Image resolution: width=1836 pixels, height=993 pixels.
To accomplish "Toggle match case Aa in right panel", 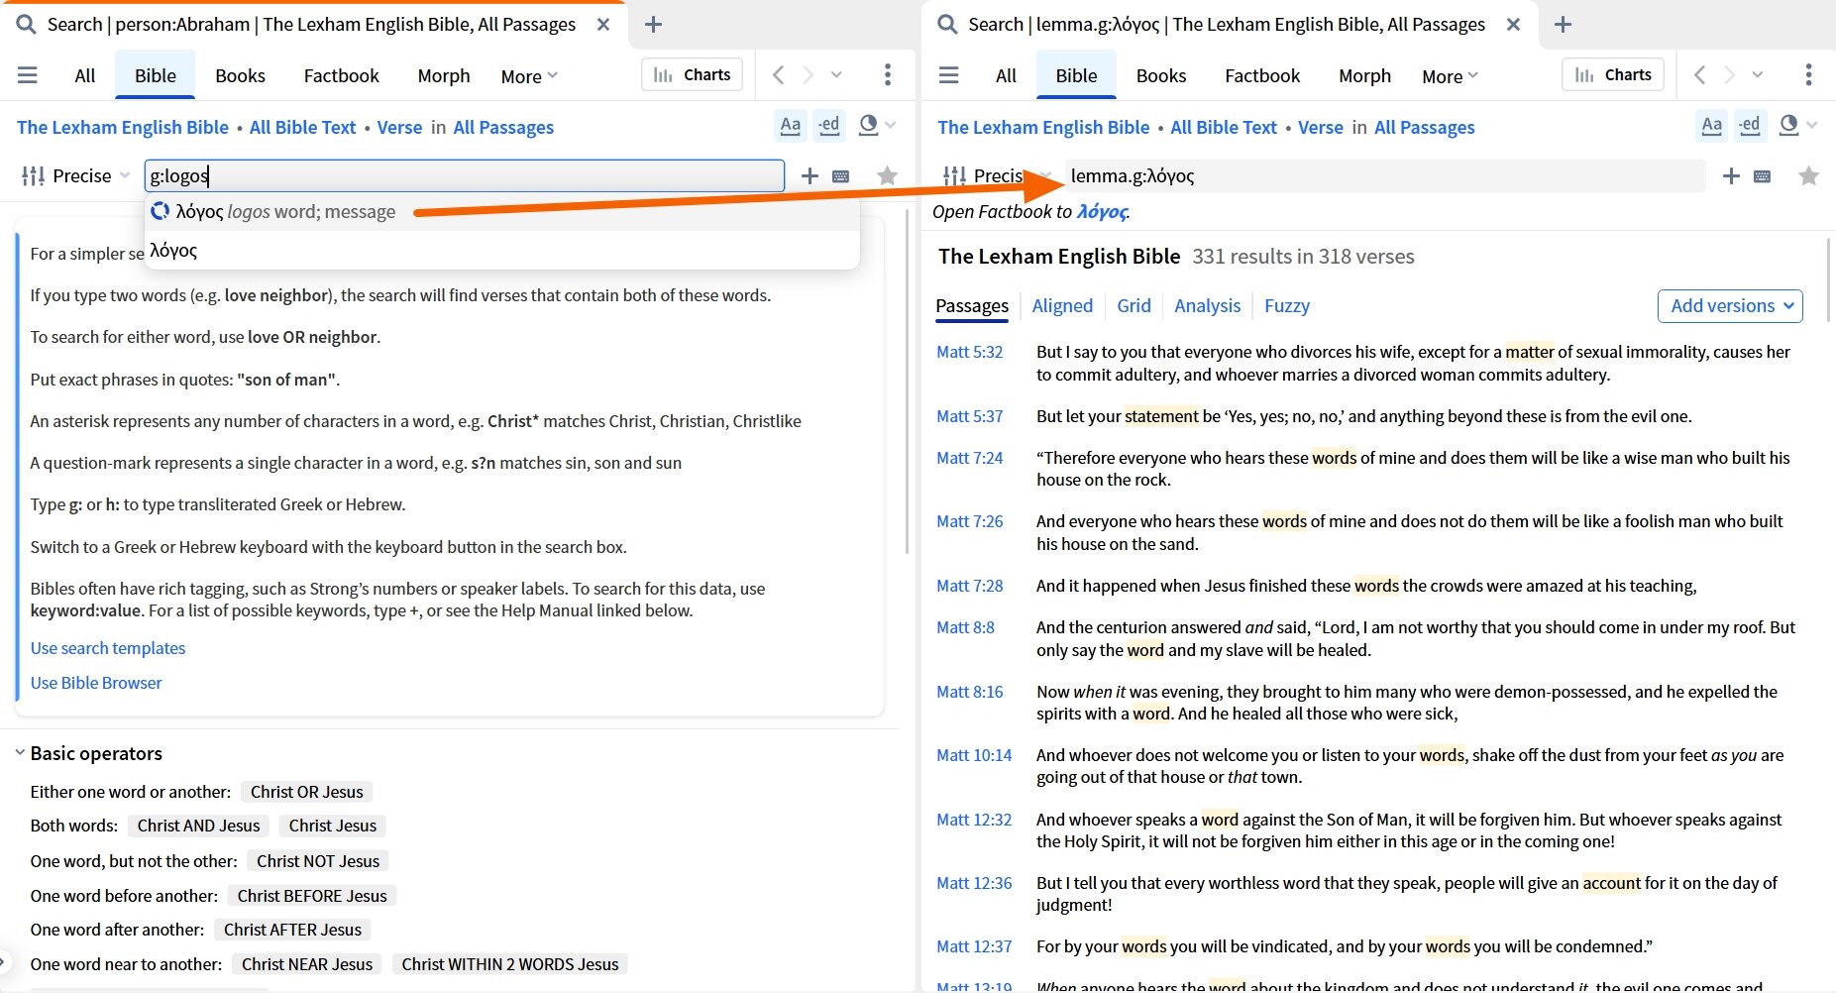I will coord(1711,126).
